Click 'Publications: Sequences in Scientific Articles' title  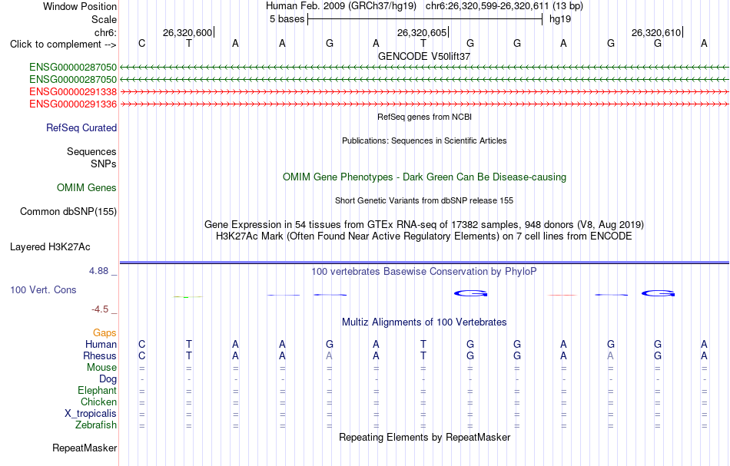point(424,140)
